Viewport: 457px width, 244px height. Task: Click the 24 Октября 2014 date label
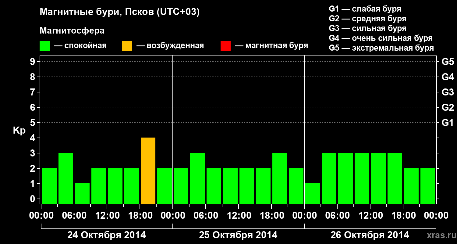point(107,235)
